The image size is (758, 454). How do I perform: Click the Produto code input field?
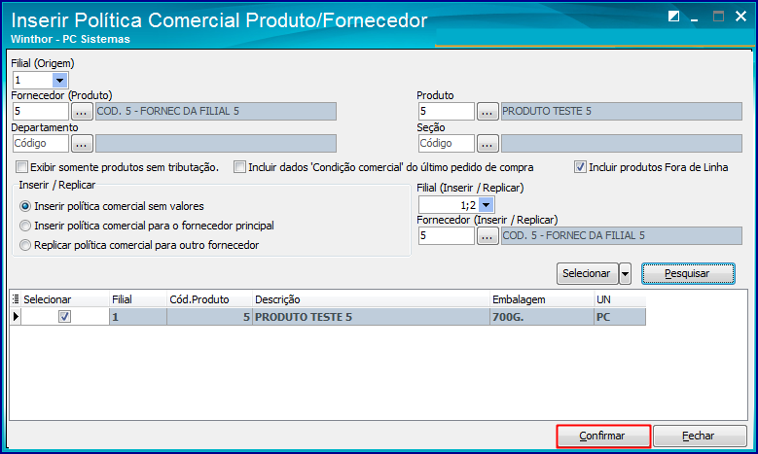click(x=447, y=112)
